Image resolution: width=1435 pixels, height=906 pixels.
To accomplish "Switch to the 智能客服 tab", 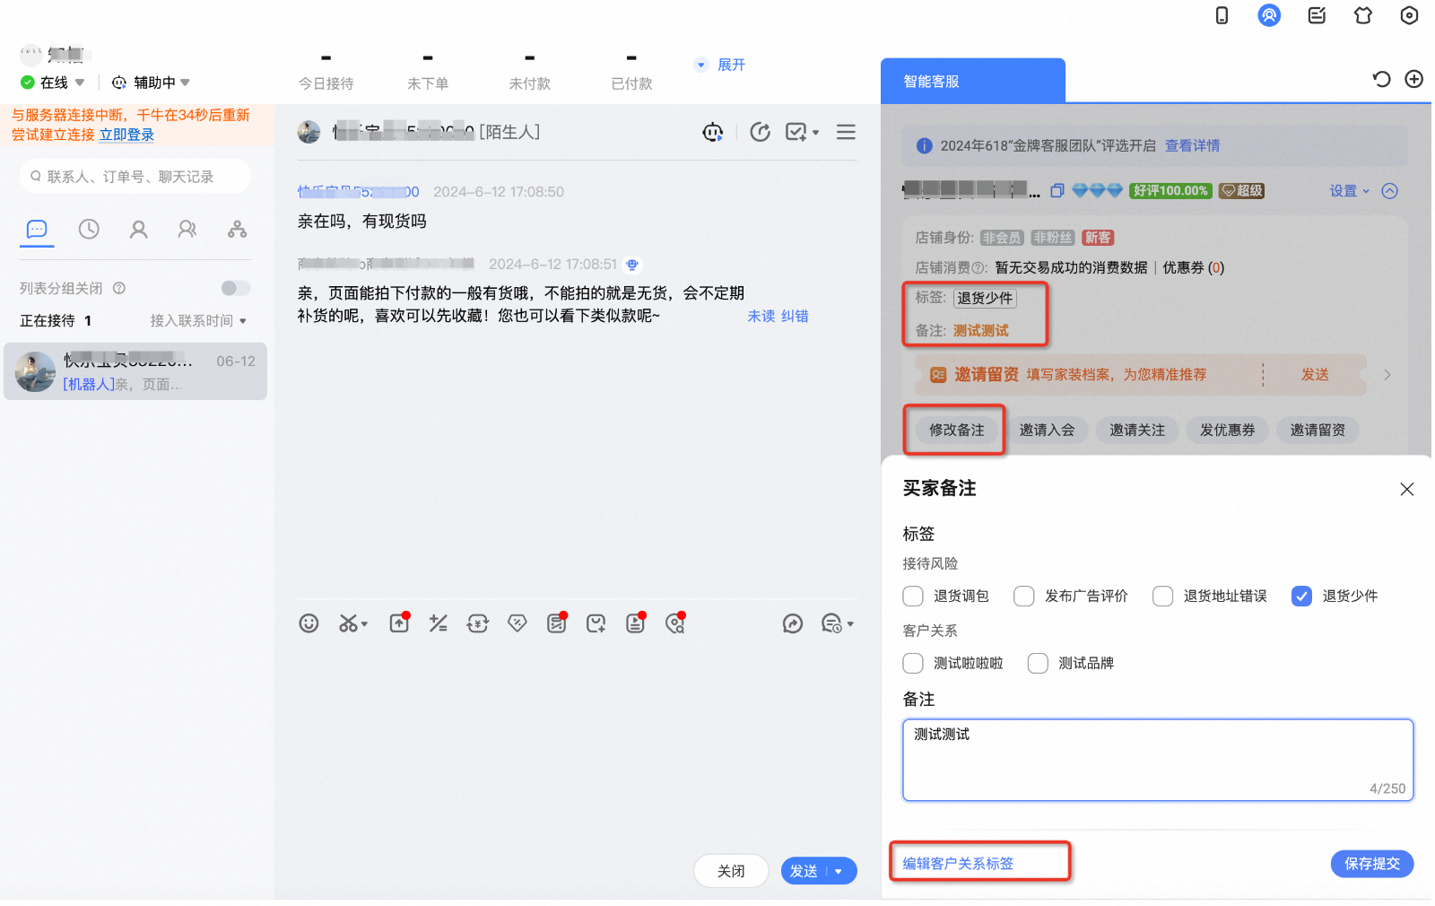I will [973, 81].
